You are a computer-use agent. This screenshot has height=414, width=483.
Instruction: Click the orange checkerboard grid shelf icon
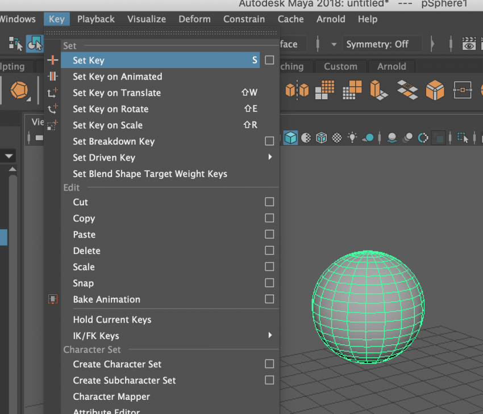point(326,89)
